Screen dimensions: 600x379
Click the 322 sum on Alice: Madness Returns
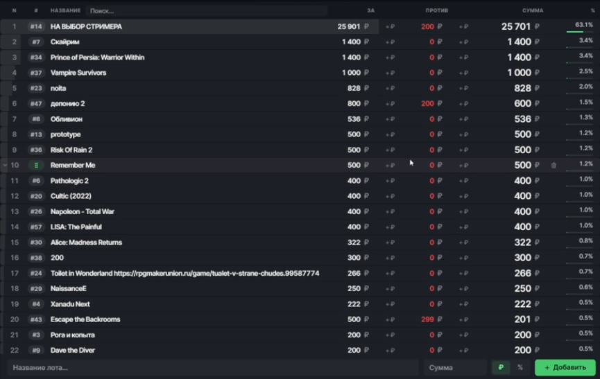coord(522,243)
